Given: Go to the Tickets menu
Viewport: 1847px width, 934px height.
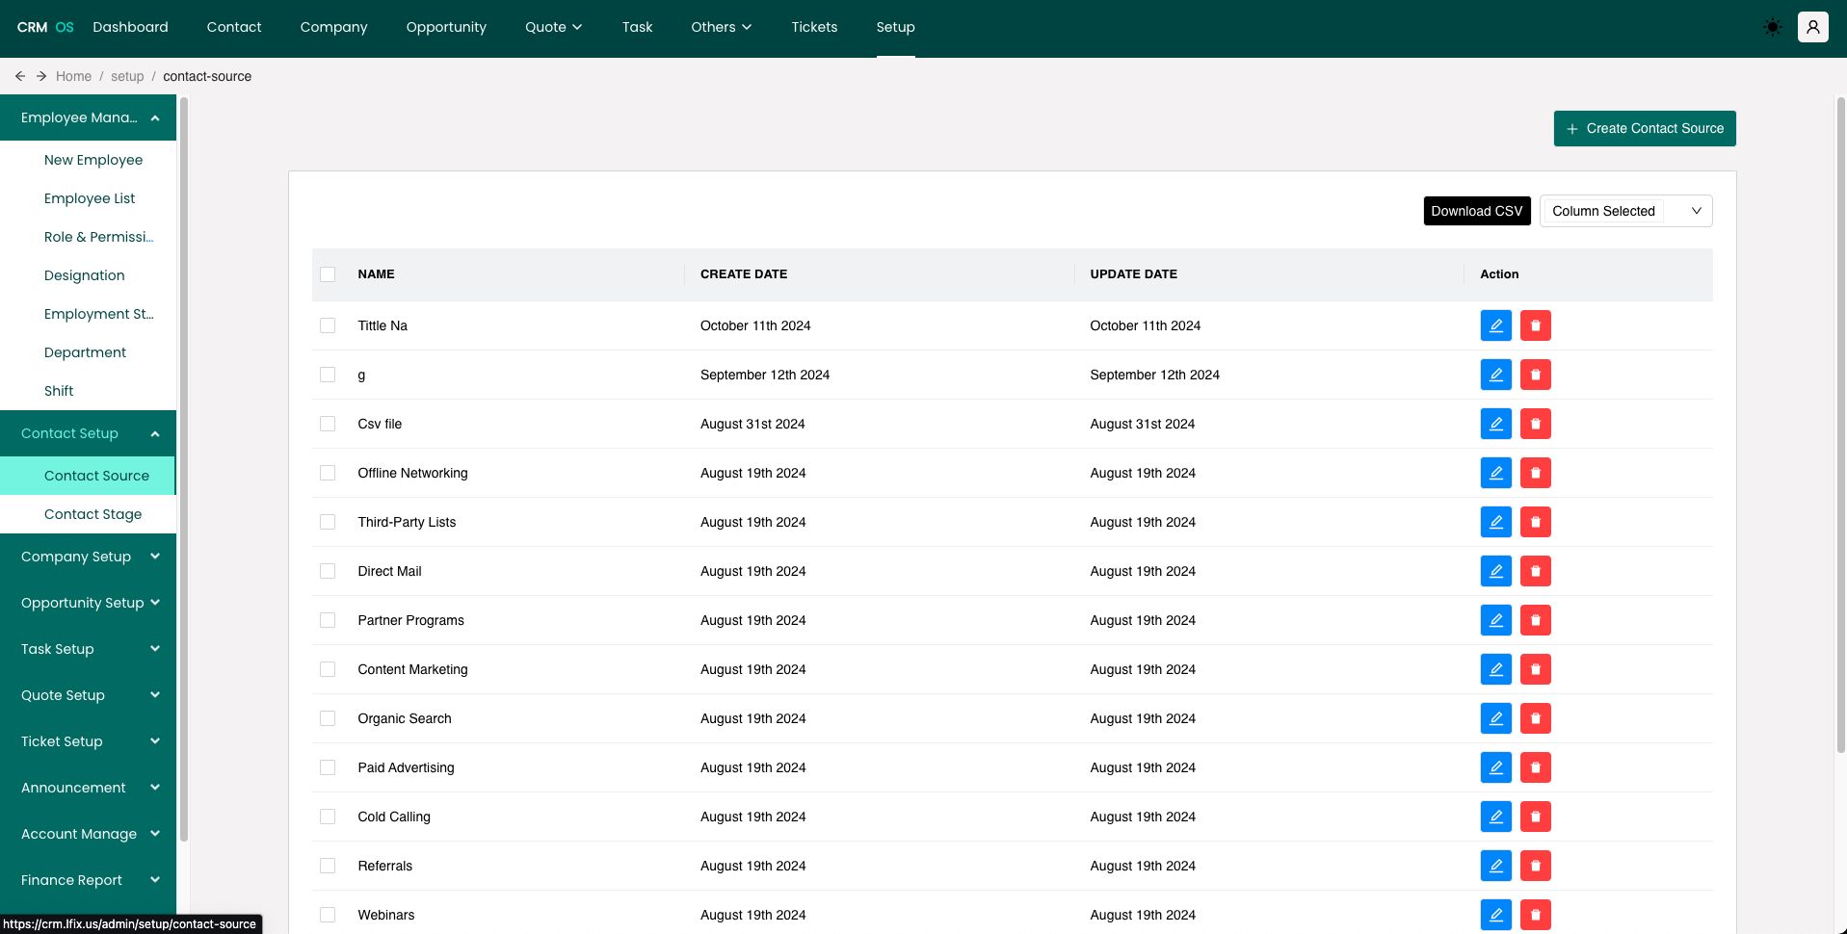Looking at the screenshot, I should pos(814,27).
